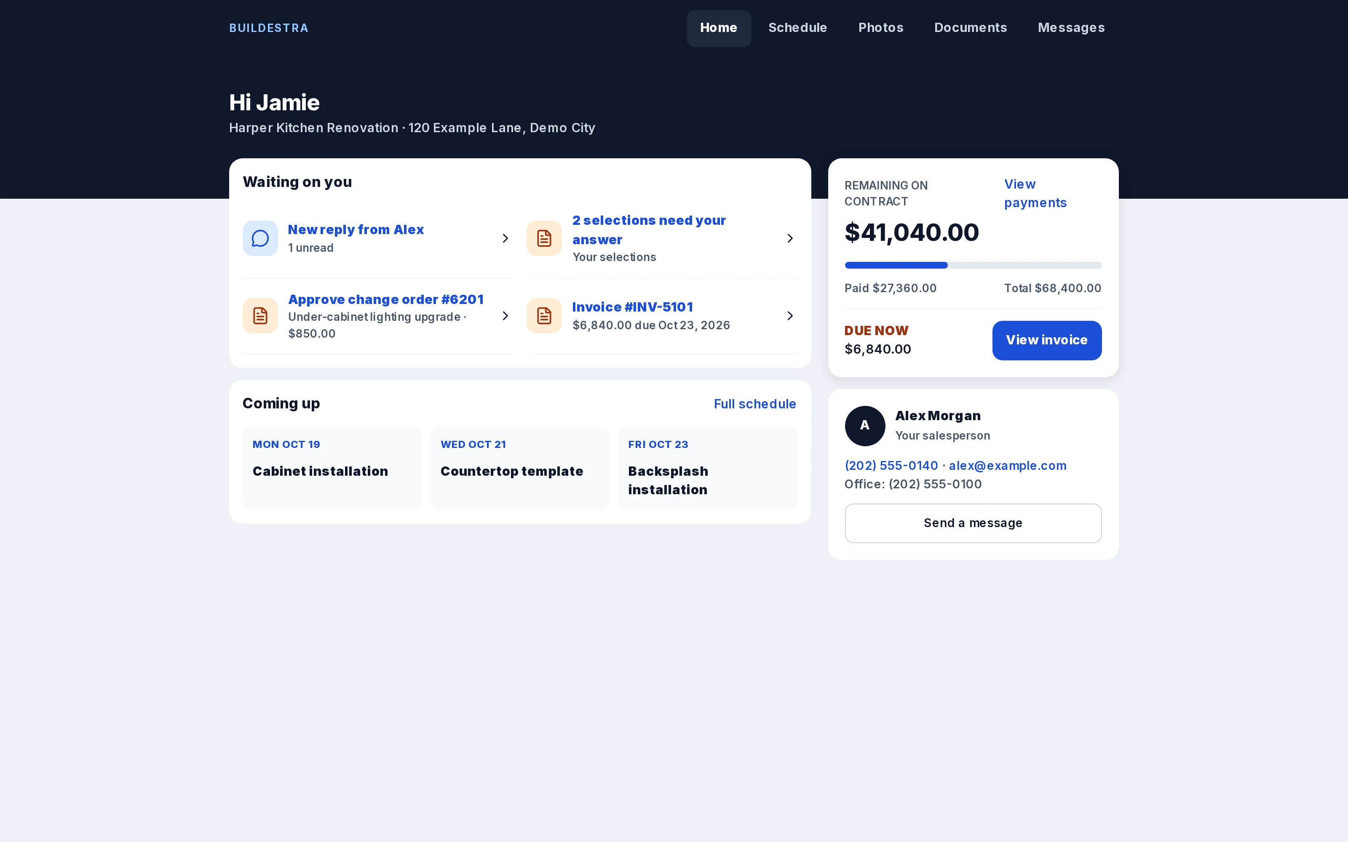Open the chevron on New reply from Alex
Viewport: 1348px width, 842px height.
point(505,238)
